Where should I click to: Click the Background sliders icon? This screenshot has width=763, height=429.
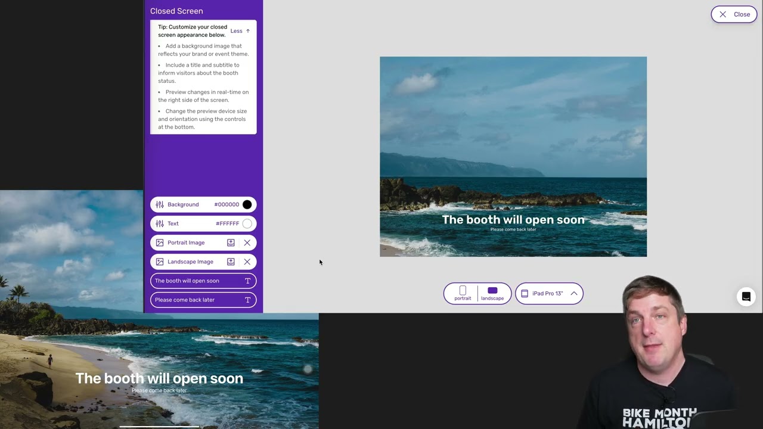[x=160, y=204]
